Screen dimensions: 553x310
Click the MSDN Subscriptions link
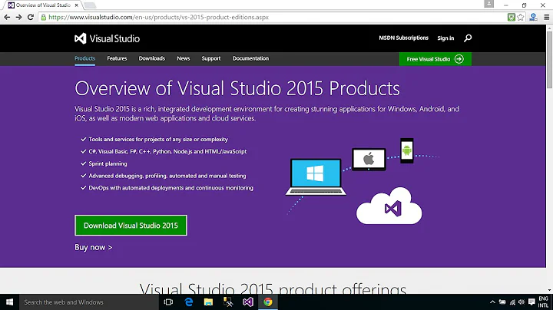click(x=403, y=38)
